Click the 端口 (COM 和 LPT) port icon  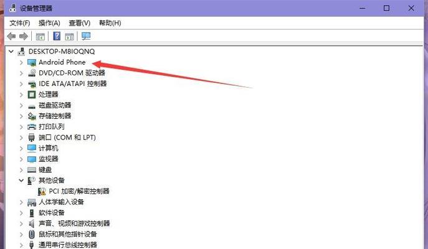click(x=32, y=138)
